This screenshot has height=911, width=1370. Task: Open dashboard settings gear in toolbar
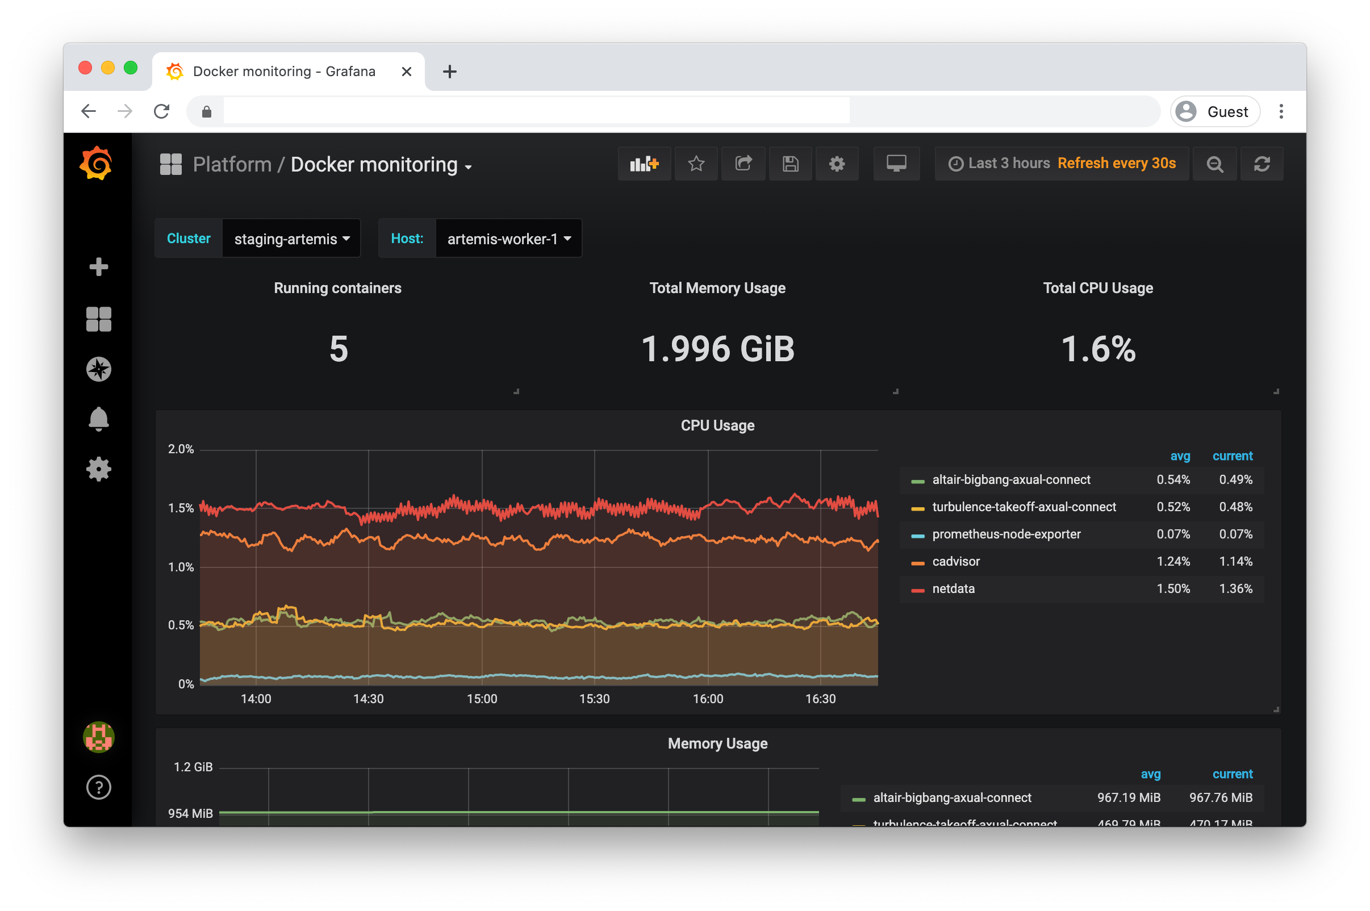837,164
